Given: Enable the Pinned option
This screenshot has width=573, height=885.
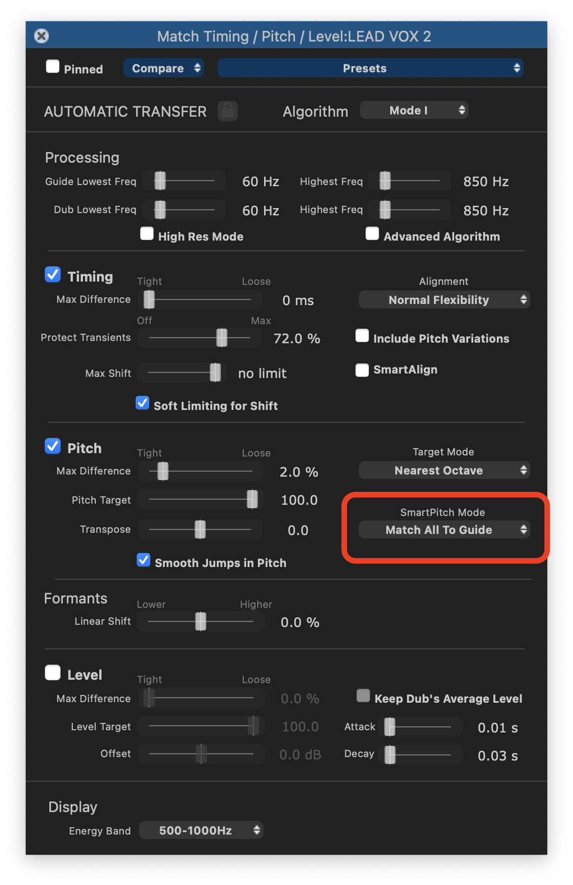Looking at the screenshot, I should (52, 66).
